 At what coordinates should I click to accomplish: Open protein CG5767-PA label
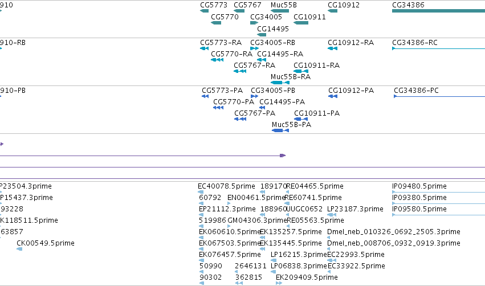[x=255, y=113]
